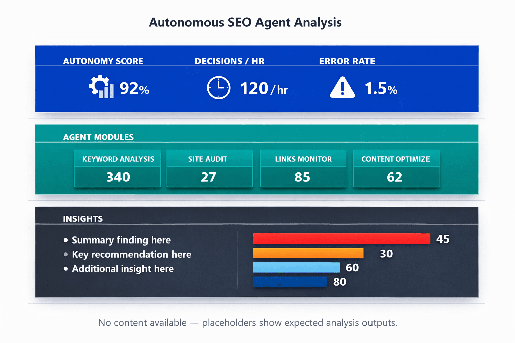Select the Site Audit module card
515x343 pixels.
pos(210,169)
